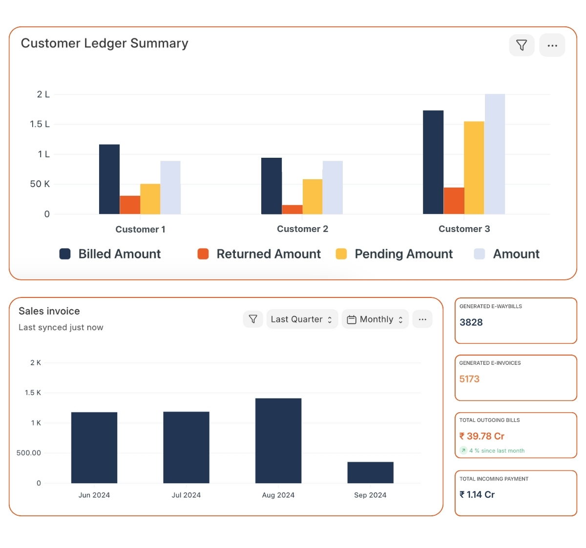The height and width of the screenshot is (548, 586).
Task: Select the Total Incoming Payment card
Action: tap(516, 493)
